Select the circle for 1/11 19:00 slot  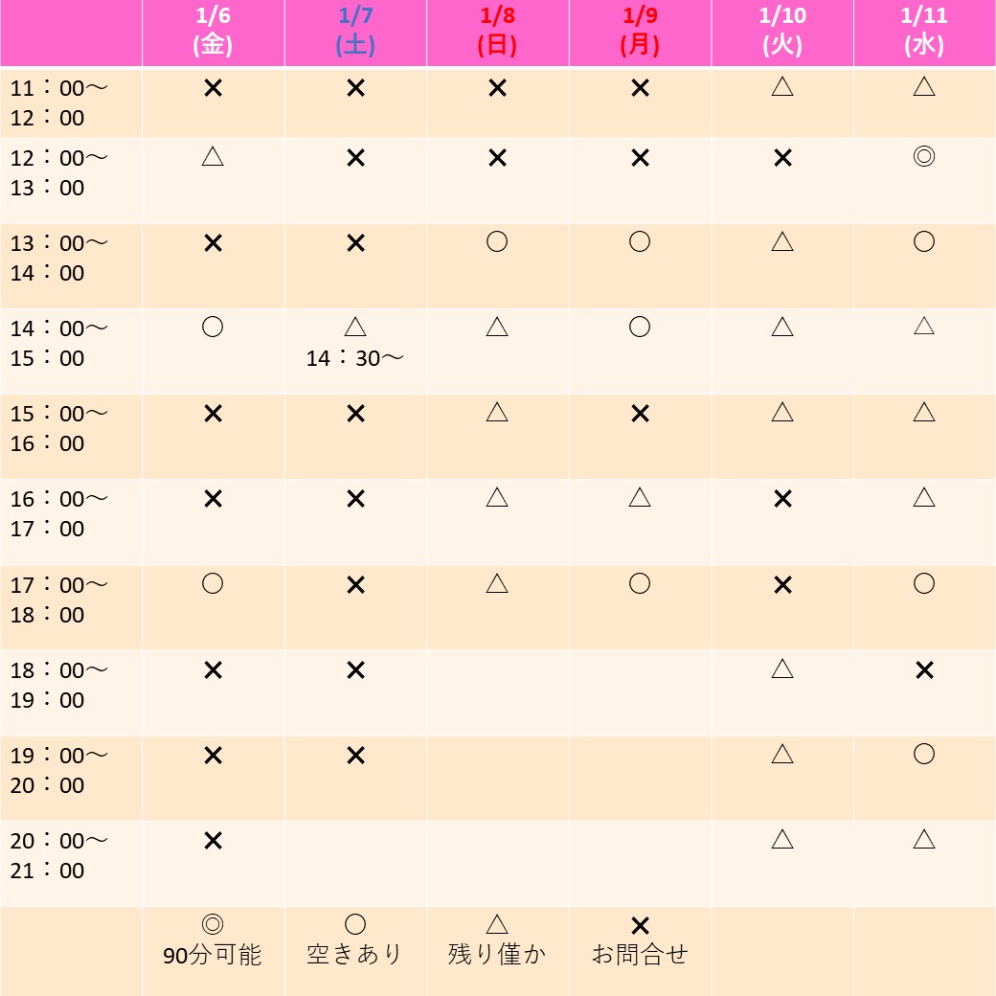click(x=923, y=754)
